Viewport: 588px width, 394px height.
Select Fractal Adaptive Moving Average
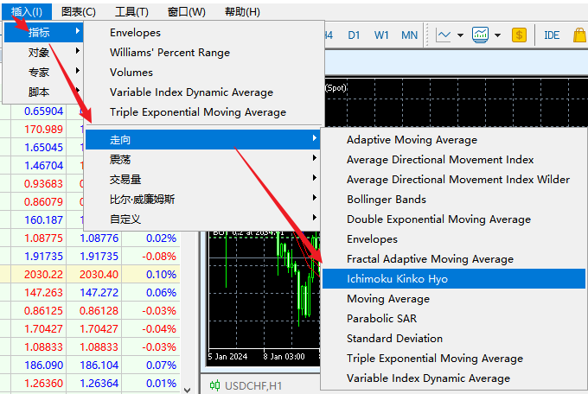454,259
